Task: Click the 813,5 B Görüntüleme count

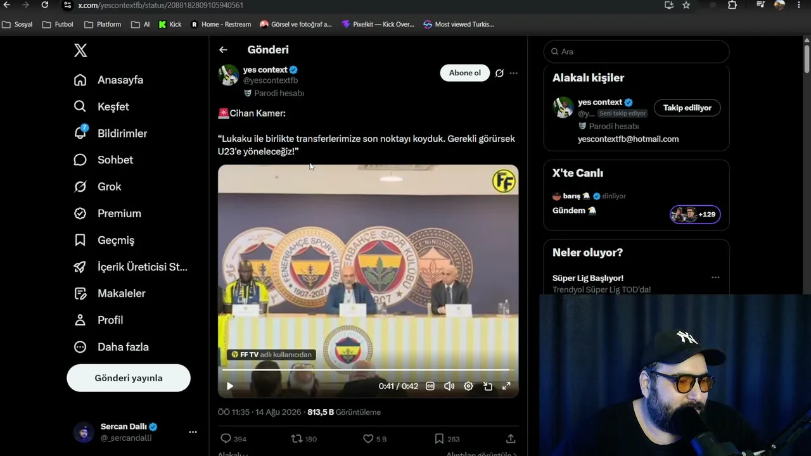Action: [x=344, y=412]
